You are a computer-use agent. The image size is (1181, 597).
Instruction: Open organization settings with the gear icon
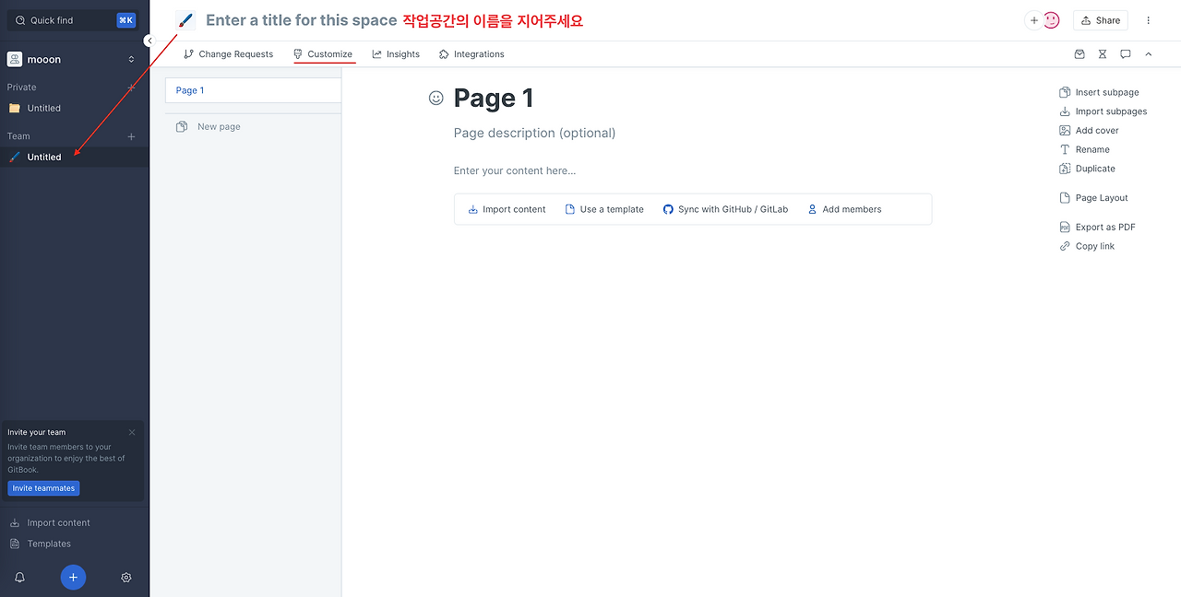click(125, 577)
